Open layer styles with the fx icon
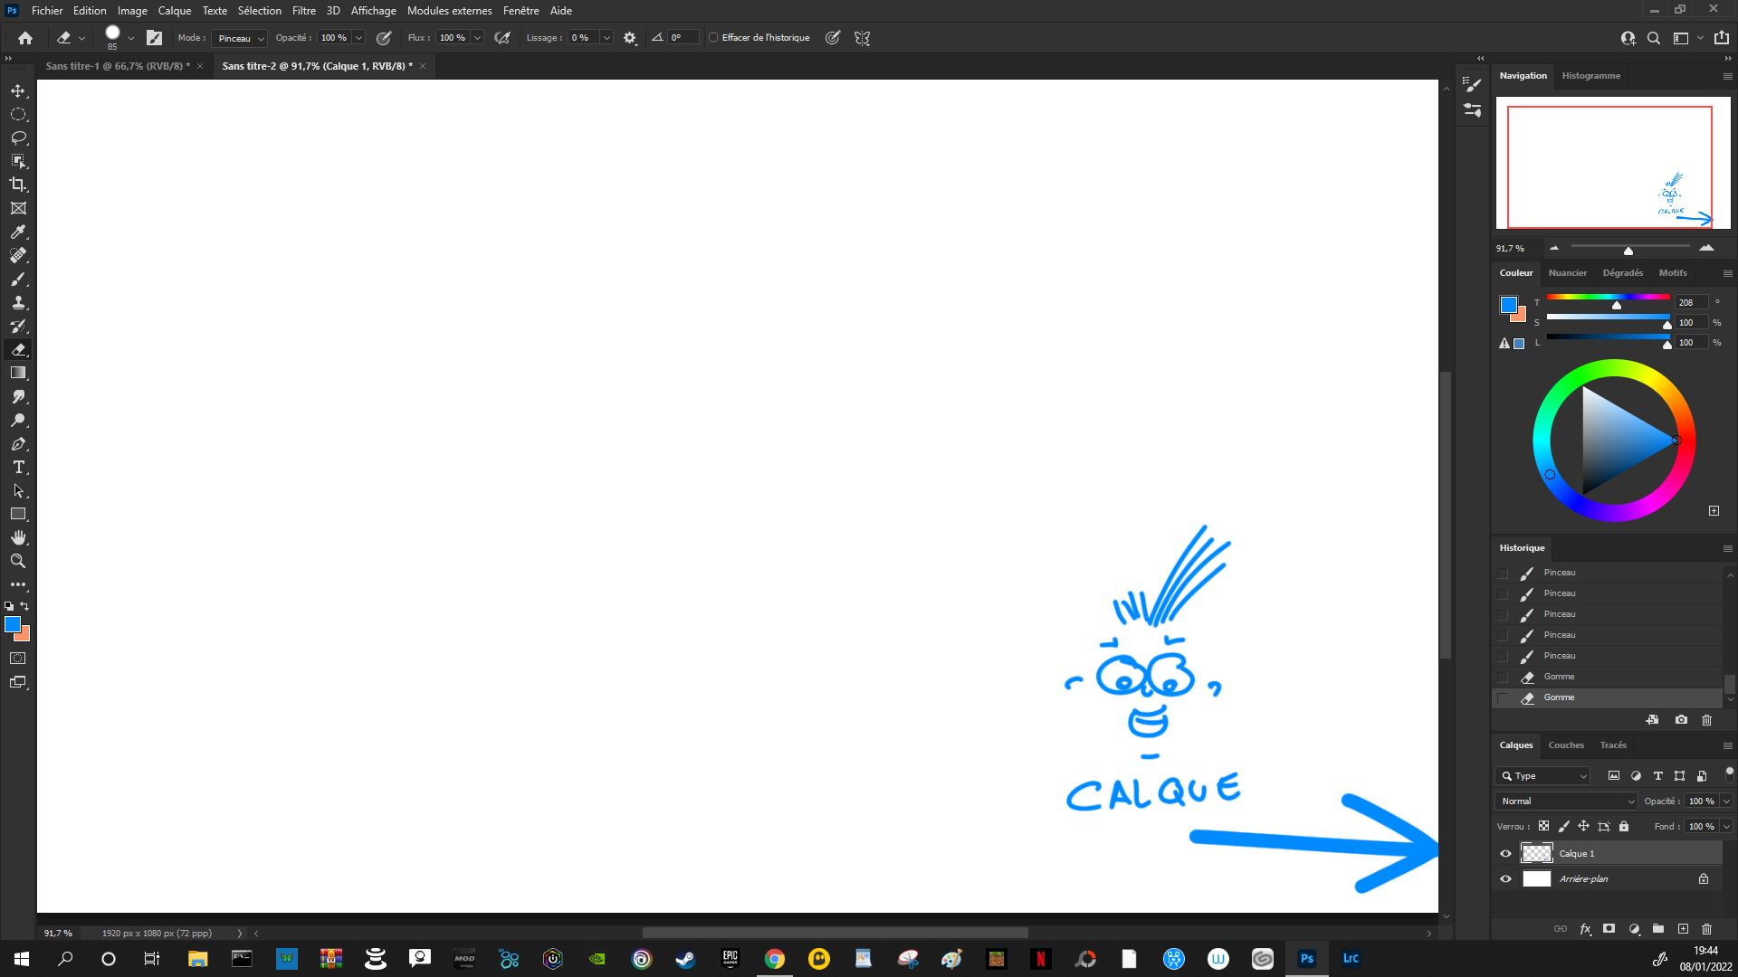1738x977 pixels. tap(1585, 929)
